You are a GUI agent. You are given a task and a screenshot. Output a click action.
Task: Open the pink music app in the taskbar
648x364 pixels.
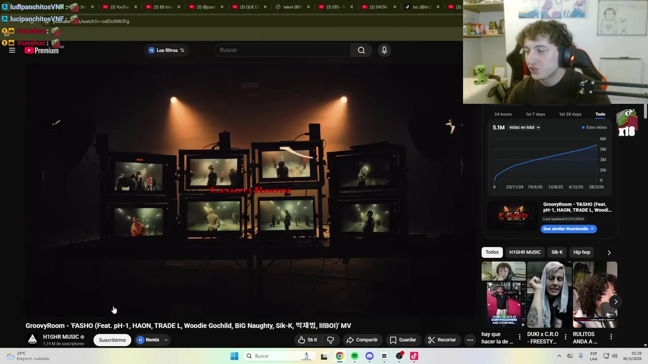[414, 356]
